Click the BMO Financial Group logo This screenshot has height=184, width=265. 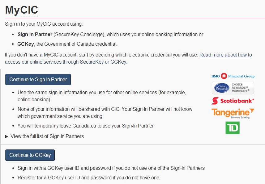233,76
